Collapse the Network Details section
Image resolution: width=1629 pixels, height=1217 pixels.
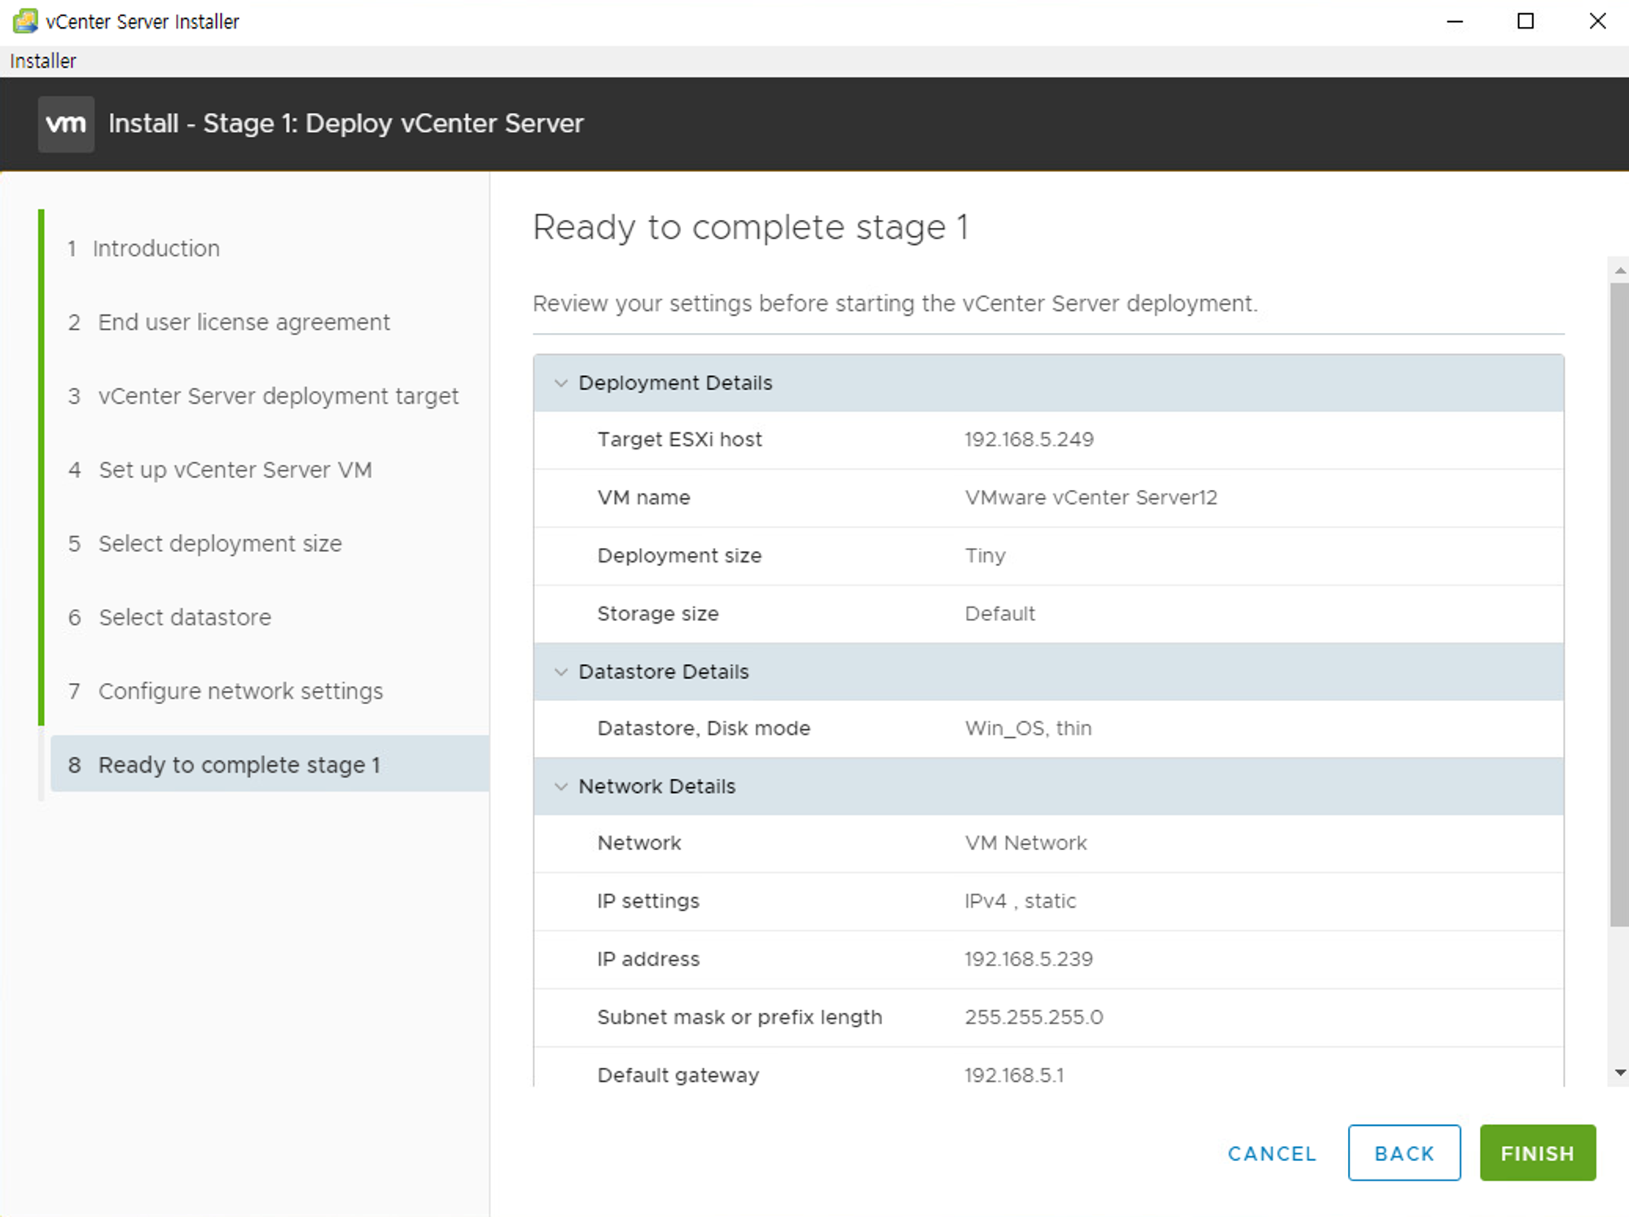(560, 786)
